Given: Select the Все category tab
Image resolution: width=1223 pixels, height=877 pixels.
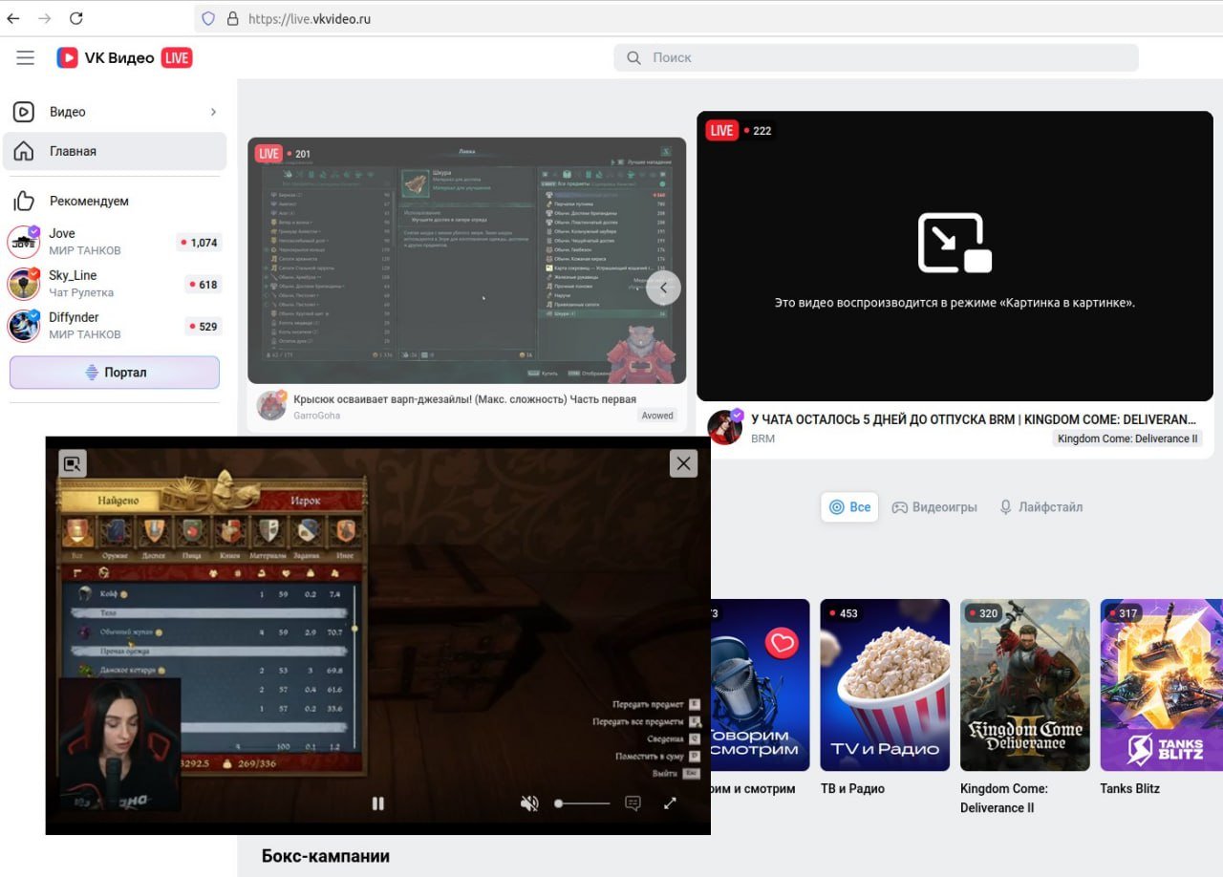Looking at the screenshot, I should click(849, 507).
